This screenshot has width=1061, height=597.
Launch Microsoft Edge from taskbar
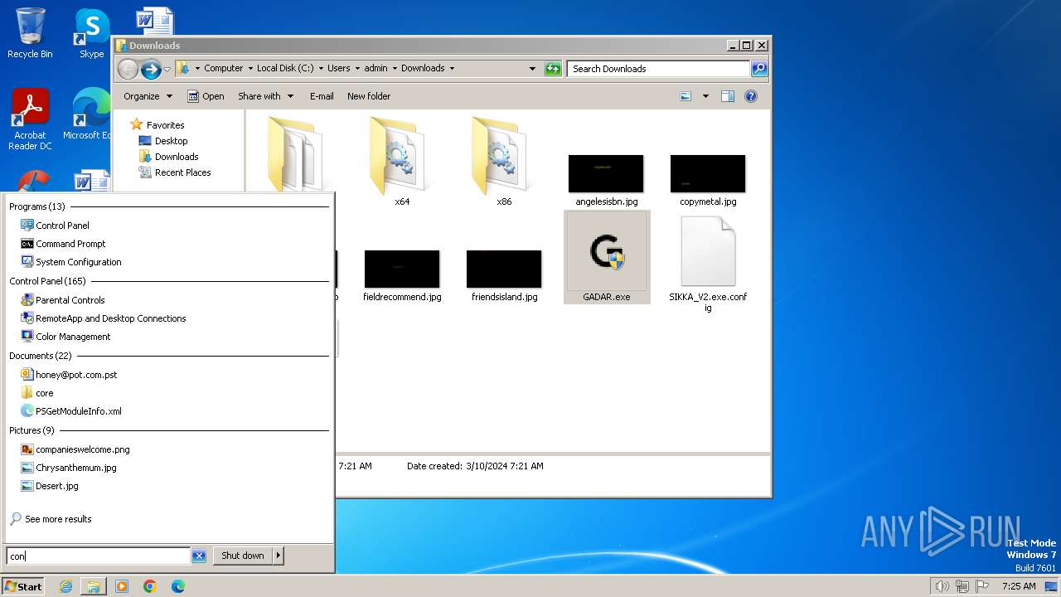tap(178, 586)
